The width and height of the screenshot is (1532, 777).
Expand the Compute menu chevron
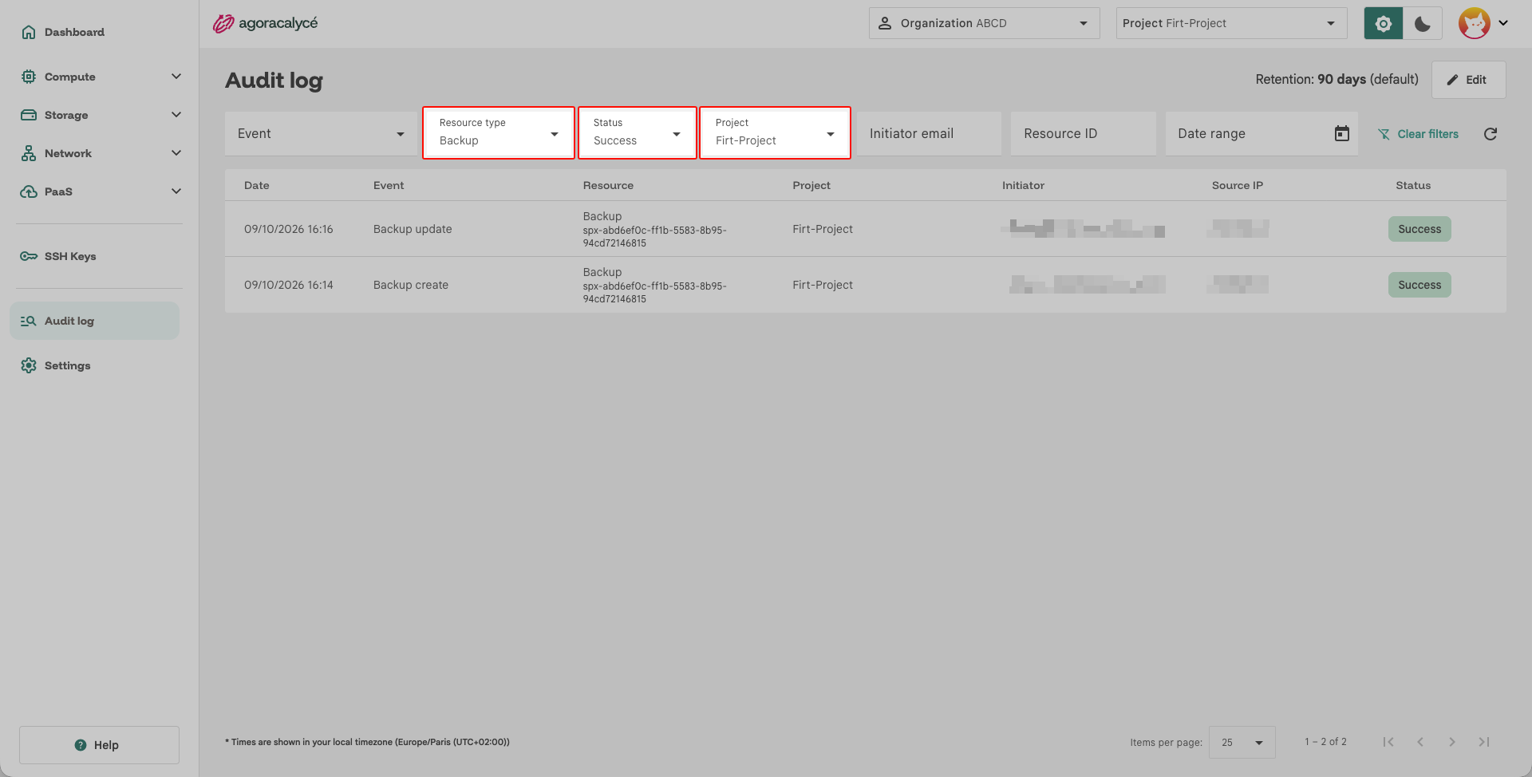tap(176, 77)
